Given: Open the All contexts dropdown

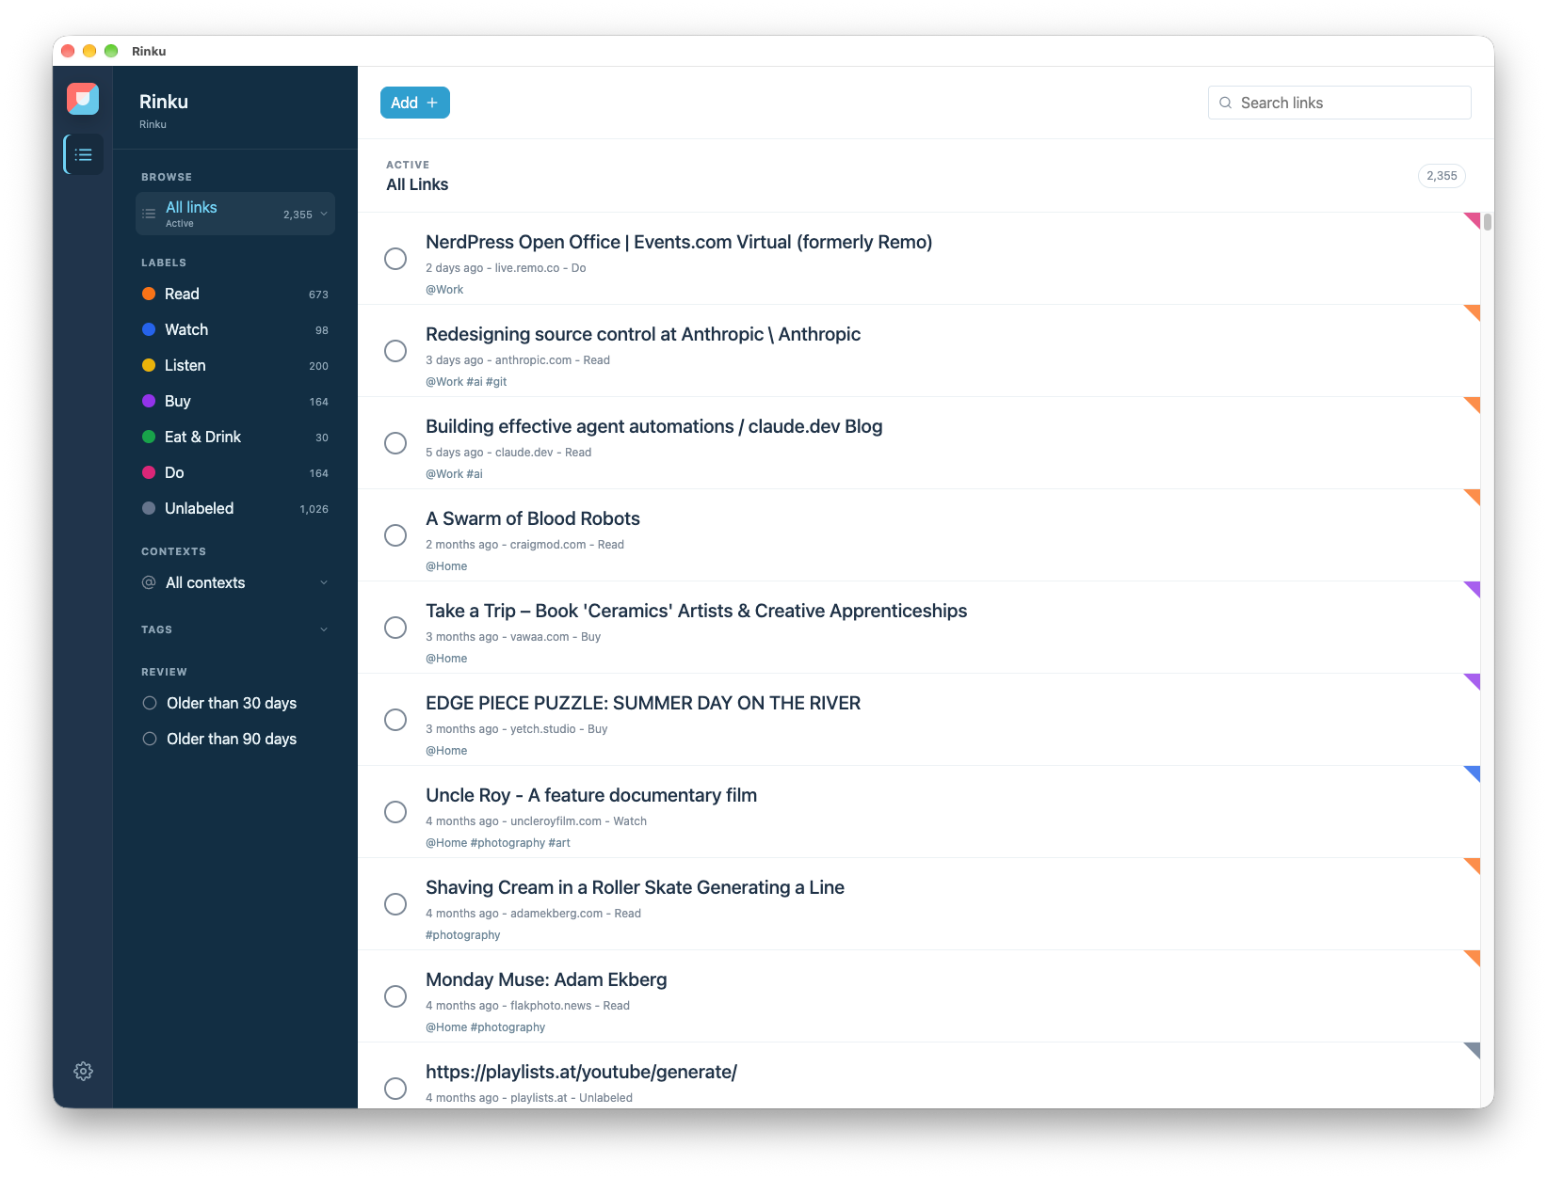Looking at the screenshot, I should tap(235, 582).
